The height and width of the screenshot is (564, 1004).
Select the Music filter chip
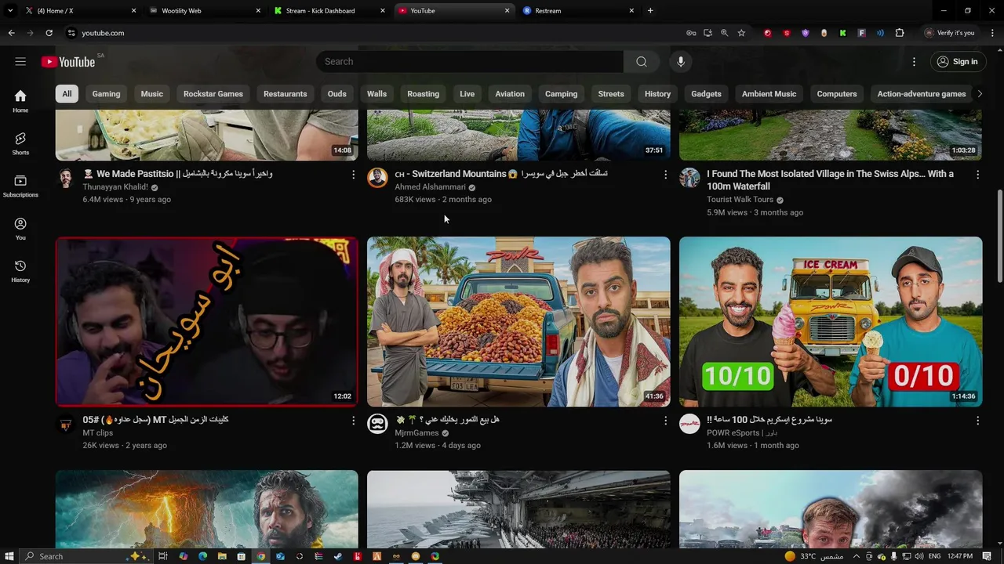click(x=152, y=94)
